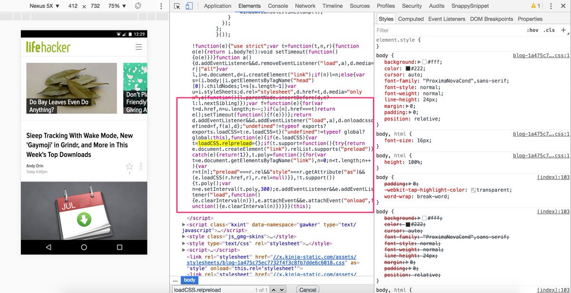
Task: Click the loadCSS.relpreload search field
Action: click(212, 290)
